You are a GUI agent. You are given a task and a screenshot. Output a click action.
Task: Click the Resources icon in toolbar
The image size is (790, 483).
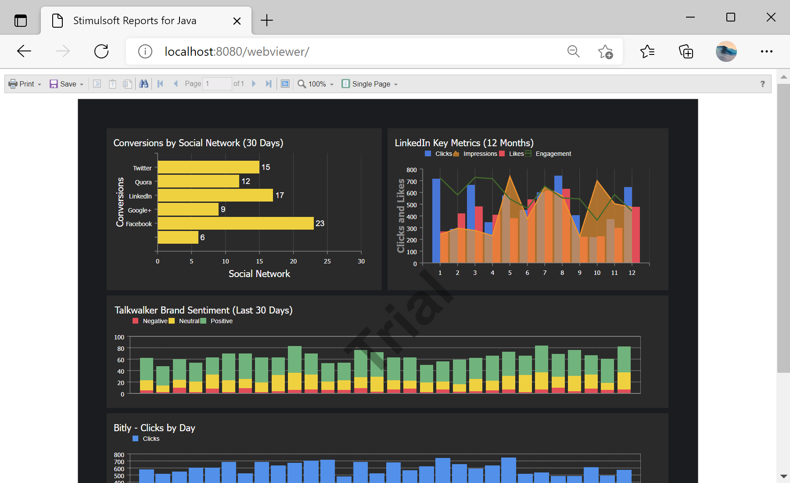(127, 83)
